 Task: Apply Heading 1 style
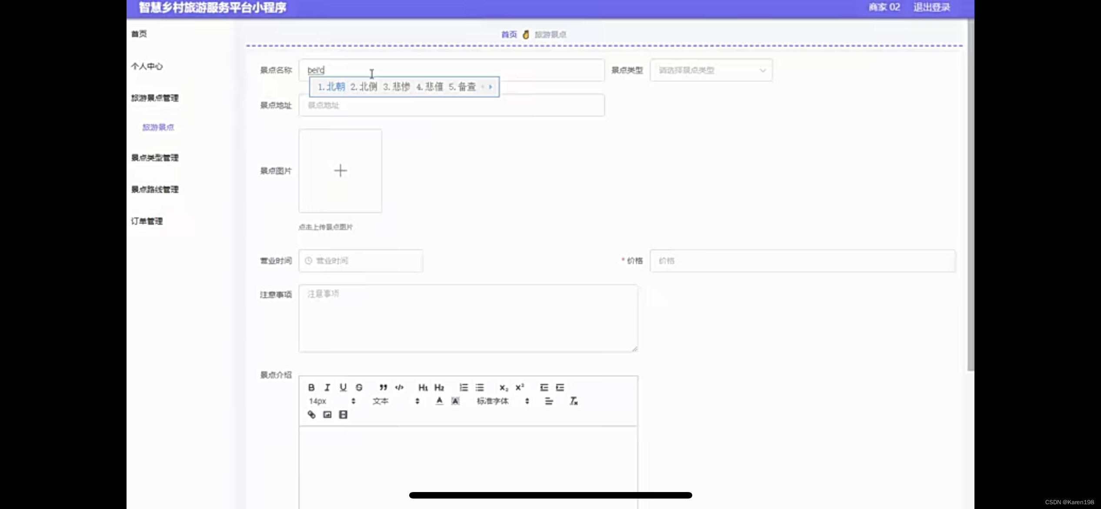(423, 387)
